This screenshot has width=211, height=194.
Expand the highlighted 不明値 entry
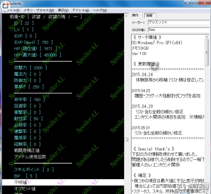coord(63,182)
